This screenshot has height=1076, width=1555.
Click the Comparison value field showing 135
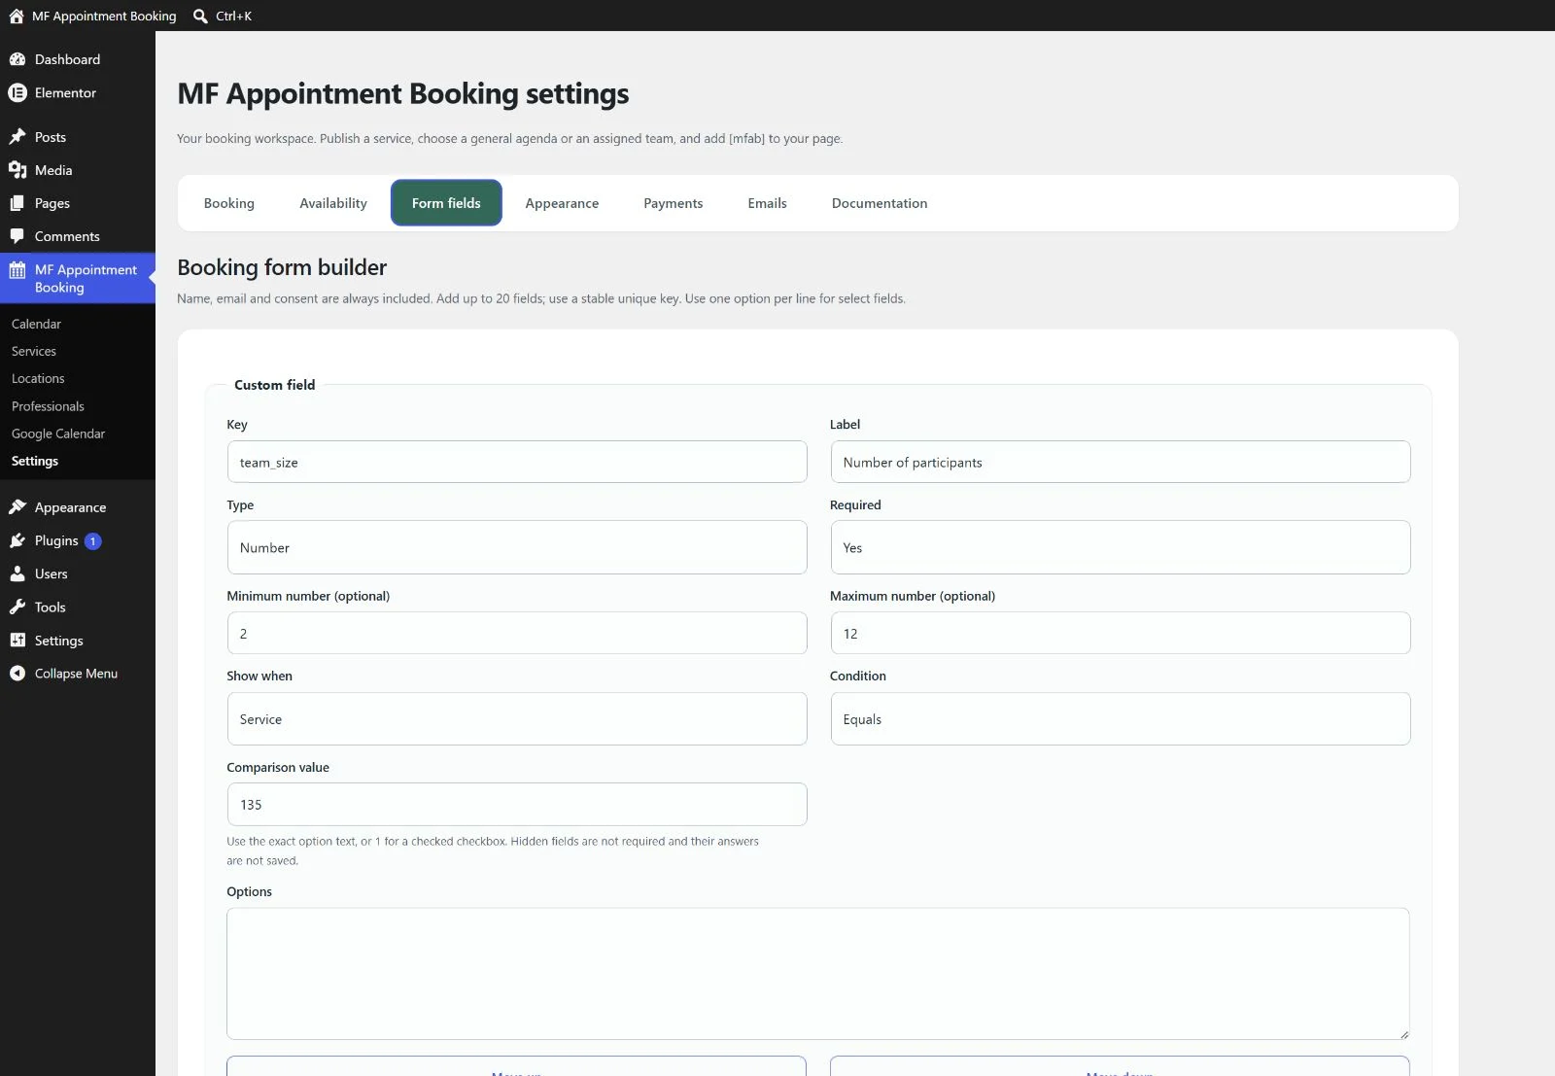(x=517, y=804)
